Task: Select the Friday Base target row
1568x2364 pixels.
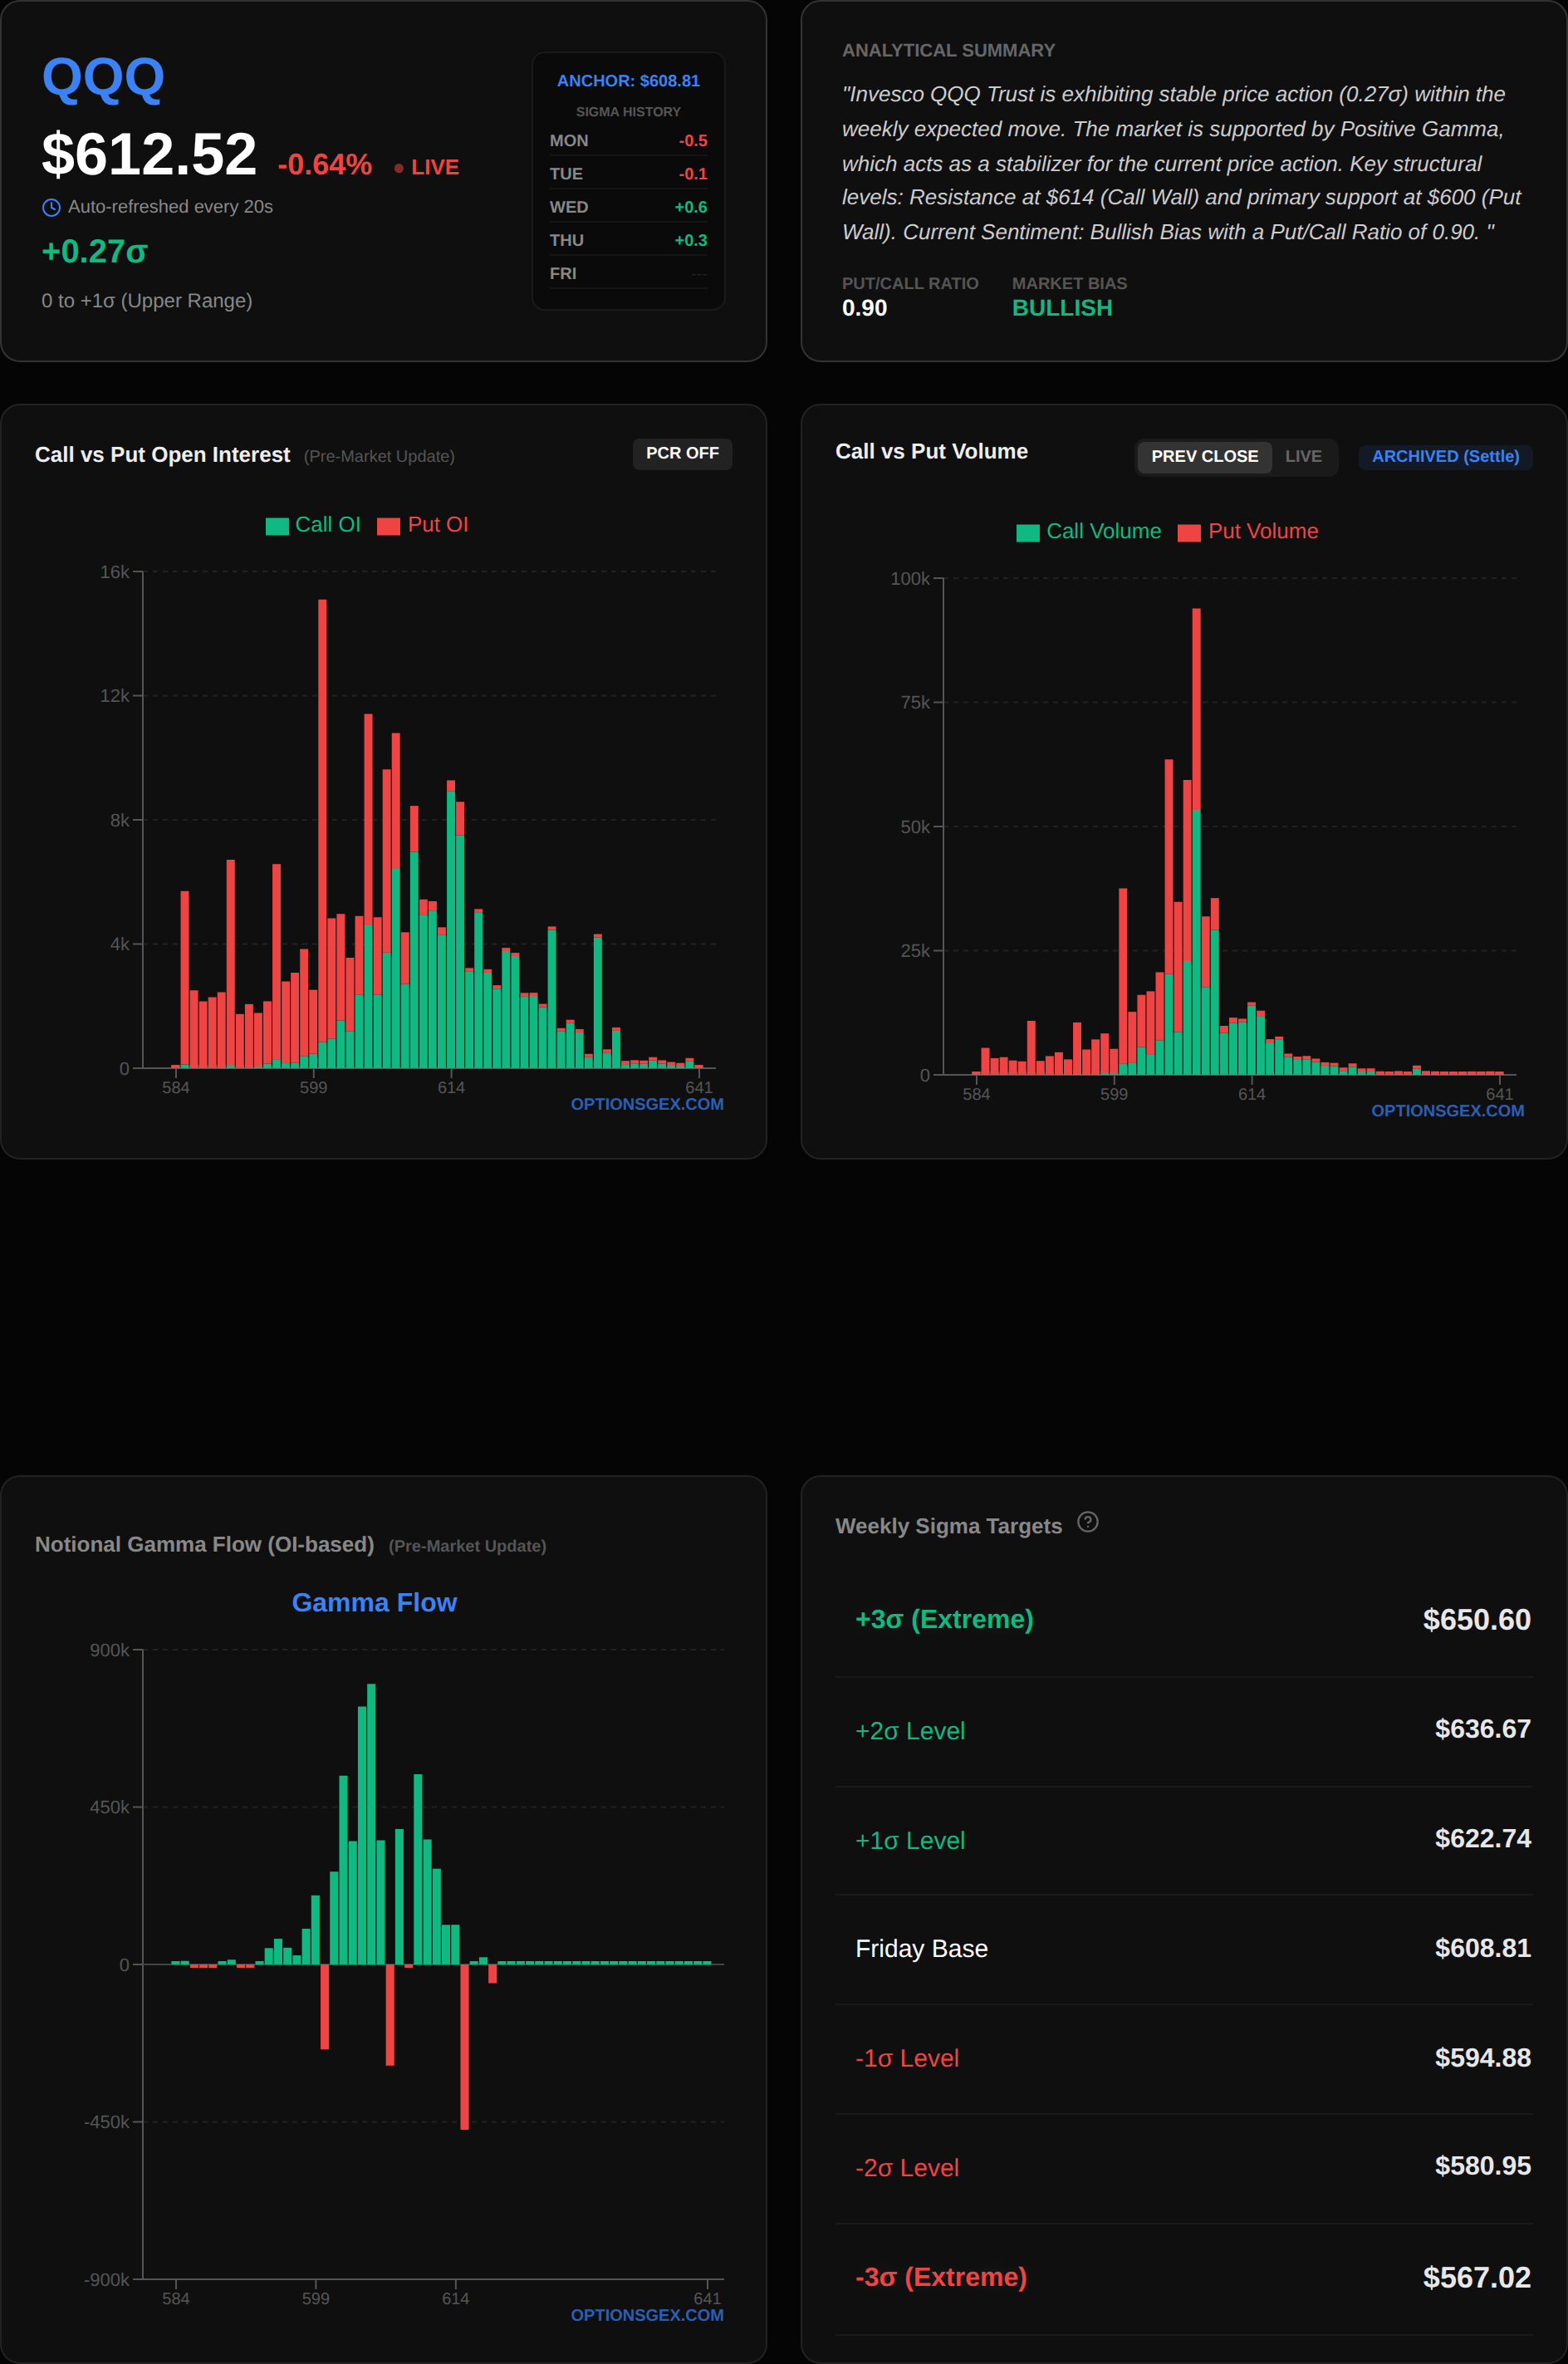Action: tap(1183, 1948)
